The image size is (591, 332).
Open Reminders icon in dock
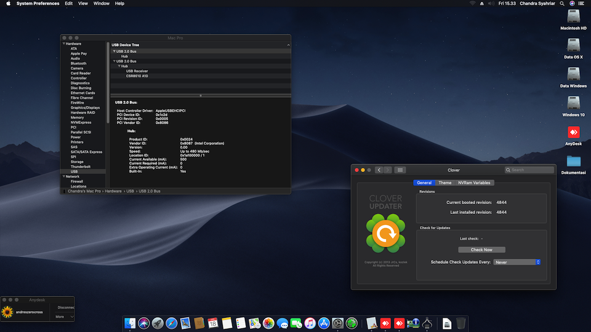coord(241,323)
